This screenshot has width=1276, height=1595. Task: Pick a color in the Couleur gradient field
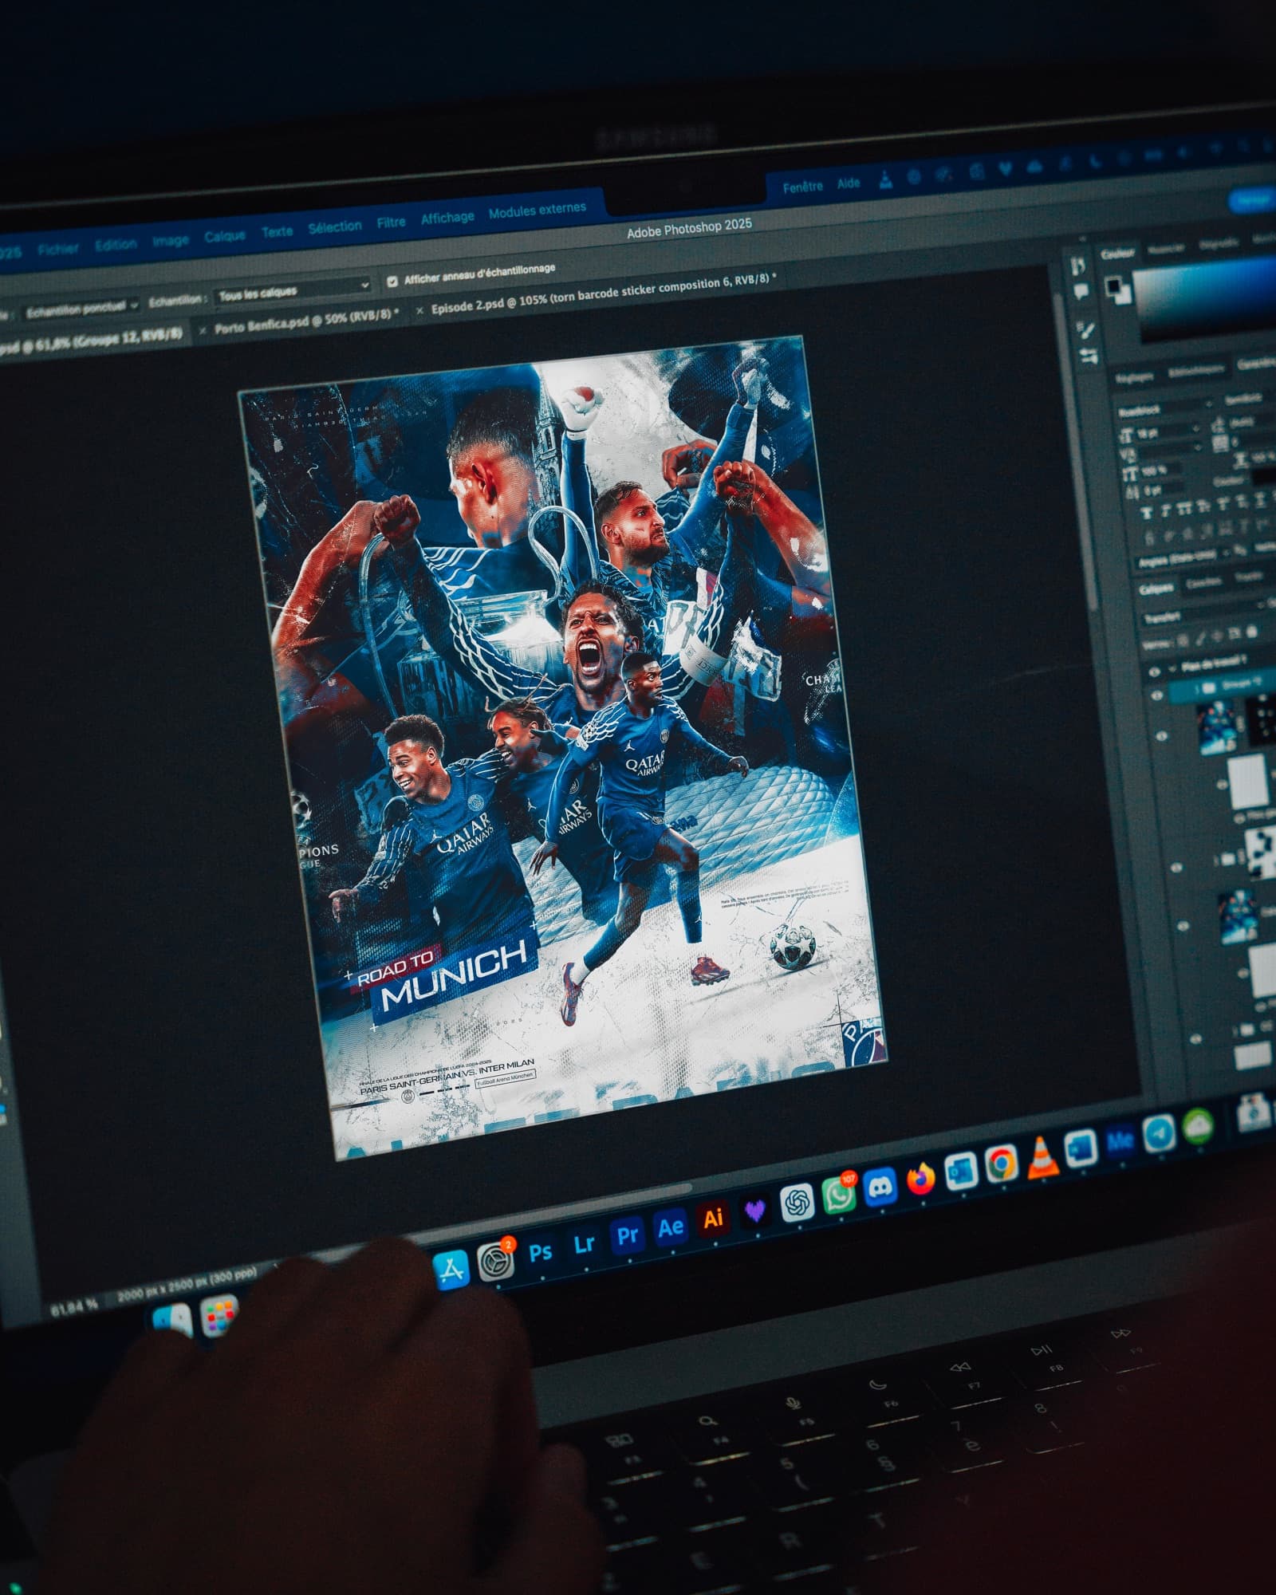(x=1205, y=299)
